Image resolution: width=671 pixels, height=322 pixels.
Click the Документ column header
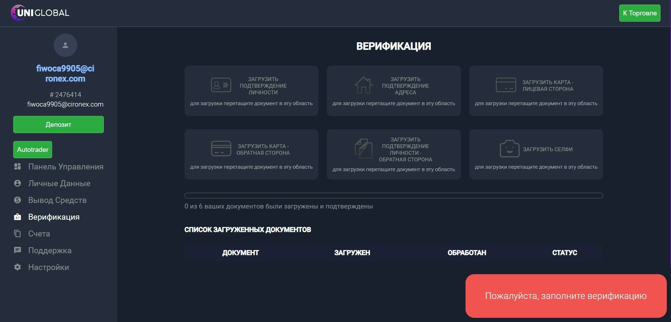(x=240, y=253)
